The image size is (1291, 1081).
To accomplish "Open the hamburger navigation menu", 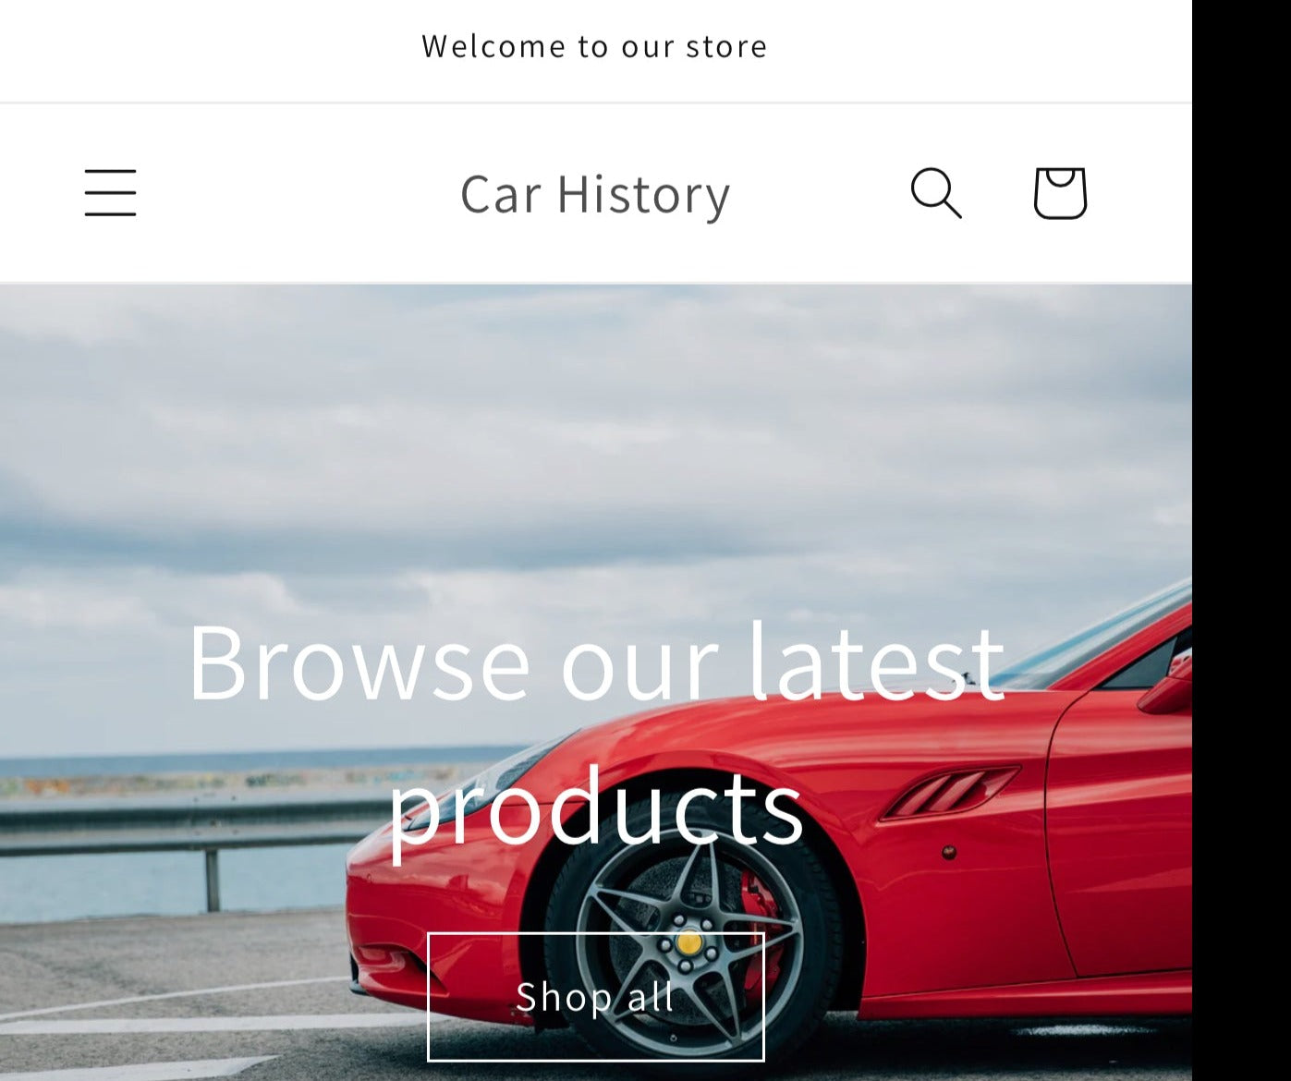I will pos(110,192).
